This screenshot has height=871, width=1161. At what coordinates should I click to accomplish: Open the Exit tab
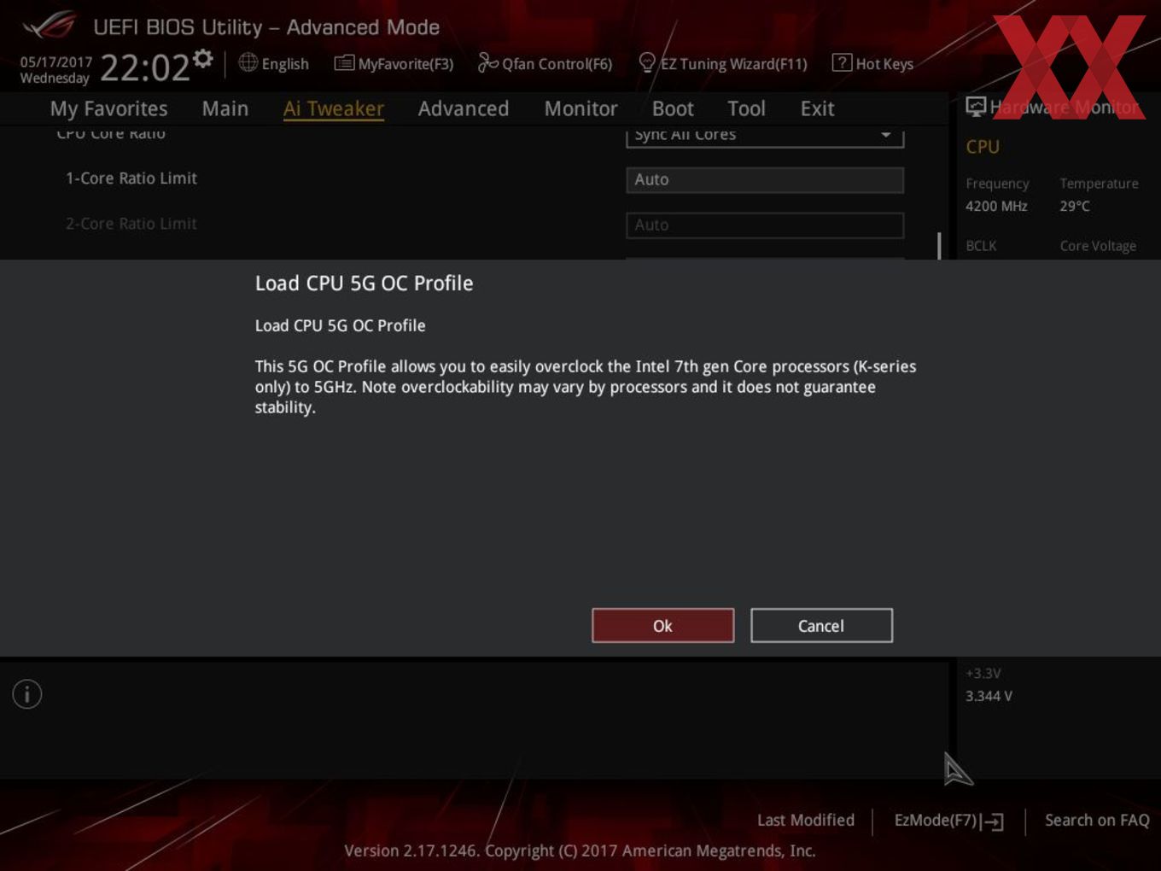[x=817, y=108]
